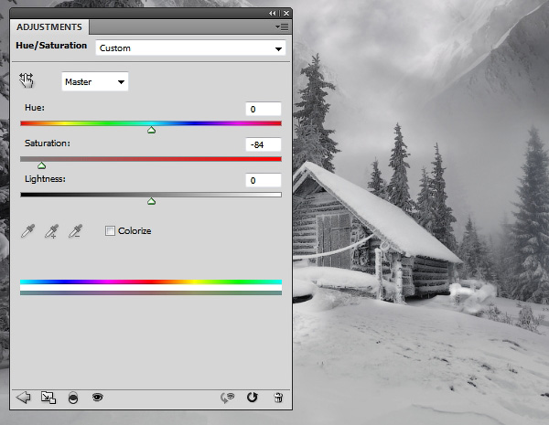Viewport: 549px width, 425px height.
Task: Select the on-image targeted adjustment hand tool
Action: 27,80
